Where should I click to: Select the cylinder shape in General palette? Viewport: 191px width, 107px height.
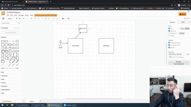point(10,48)
